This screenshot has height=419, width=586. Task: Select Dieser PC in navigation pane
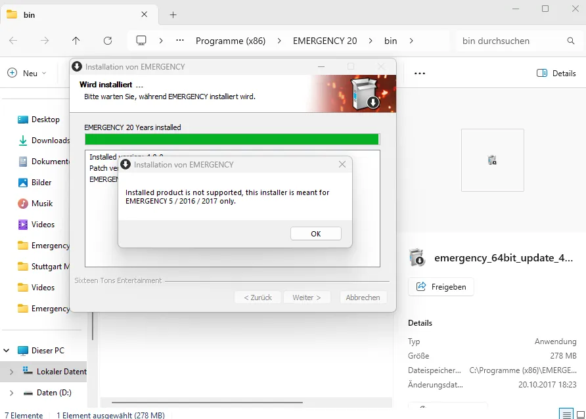tap(47, 351)
